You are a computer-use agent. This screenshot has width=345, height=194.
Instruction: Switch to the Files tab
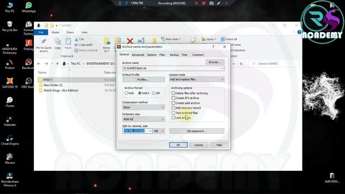coord(162,55)
